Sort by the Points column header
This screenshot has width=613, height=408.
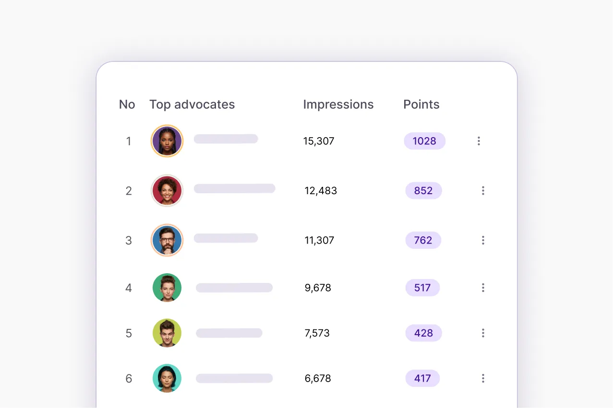(x=421, y=104)
